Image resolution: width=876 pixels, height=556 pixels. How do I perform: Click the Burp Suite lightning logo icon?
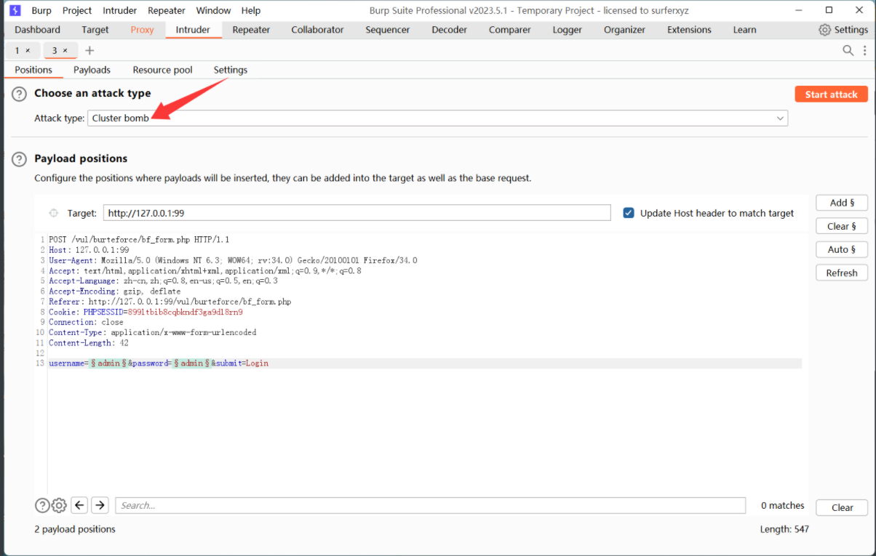click(x=15, y=10)
